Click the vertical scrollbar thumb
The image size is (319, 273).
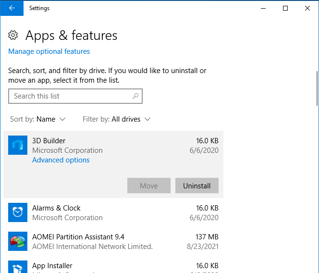317,88
